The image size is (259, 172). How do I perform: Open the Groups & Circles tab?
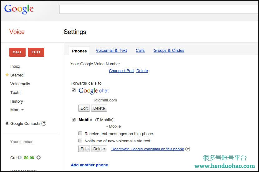click(169, 50)
